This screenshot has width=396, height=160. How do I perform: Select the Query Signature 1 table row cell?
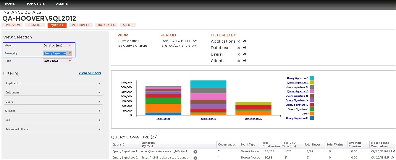pos(125,151)
